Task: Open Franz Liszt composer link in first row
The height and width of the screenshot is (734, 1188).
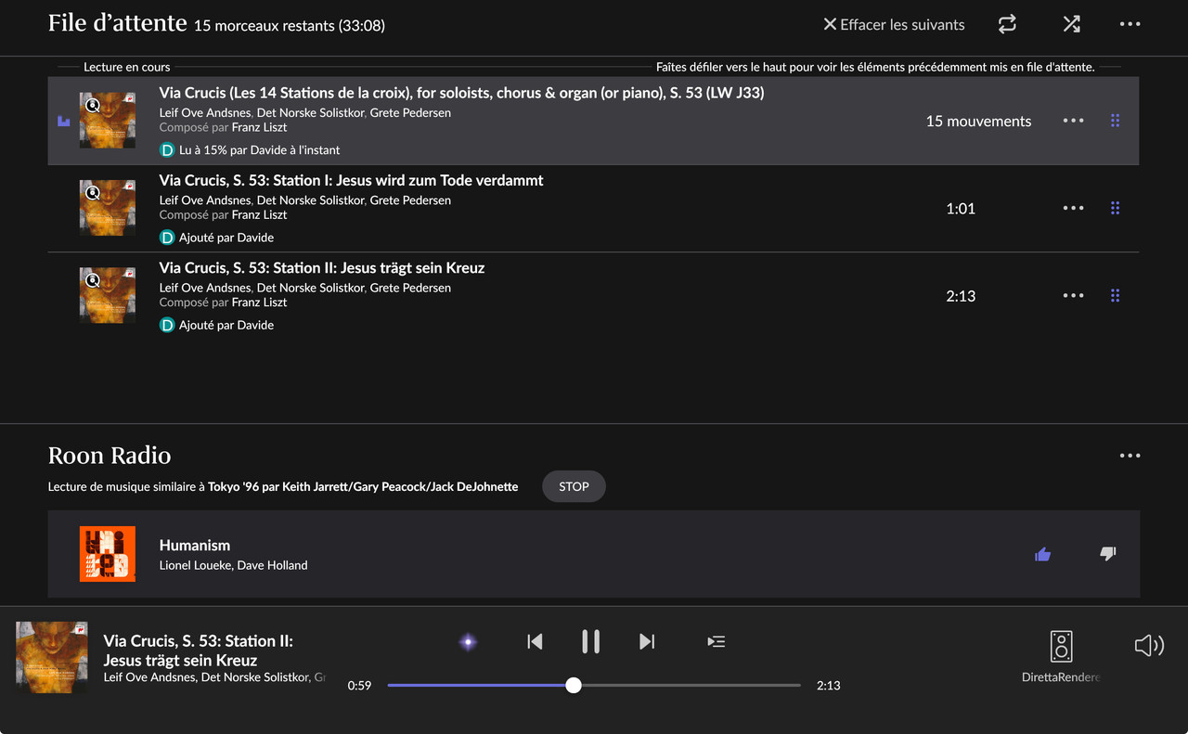Action: pos(259,127)
